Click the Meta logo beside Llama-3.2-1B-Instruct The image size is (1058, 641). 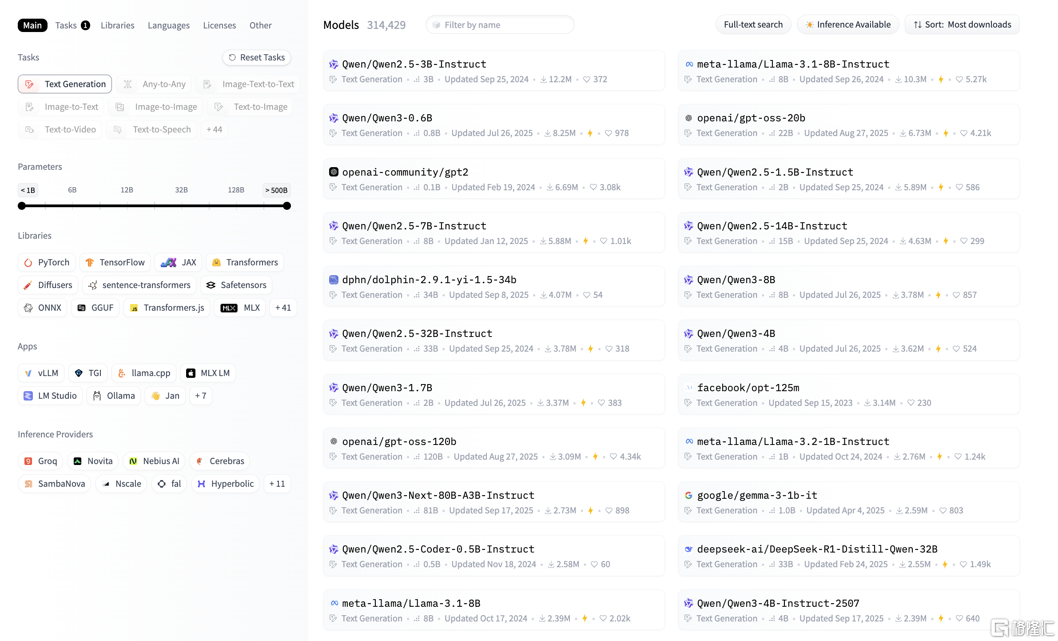pyautogui.click(x=689, y=441)
